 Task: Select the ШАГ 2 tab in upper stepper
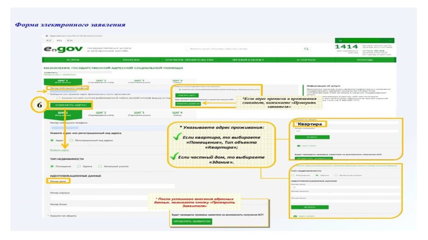point(101,81)
